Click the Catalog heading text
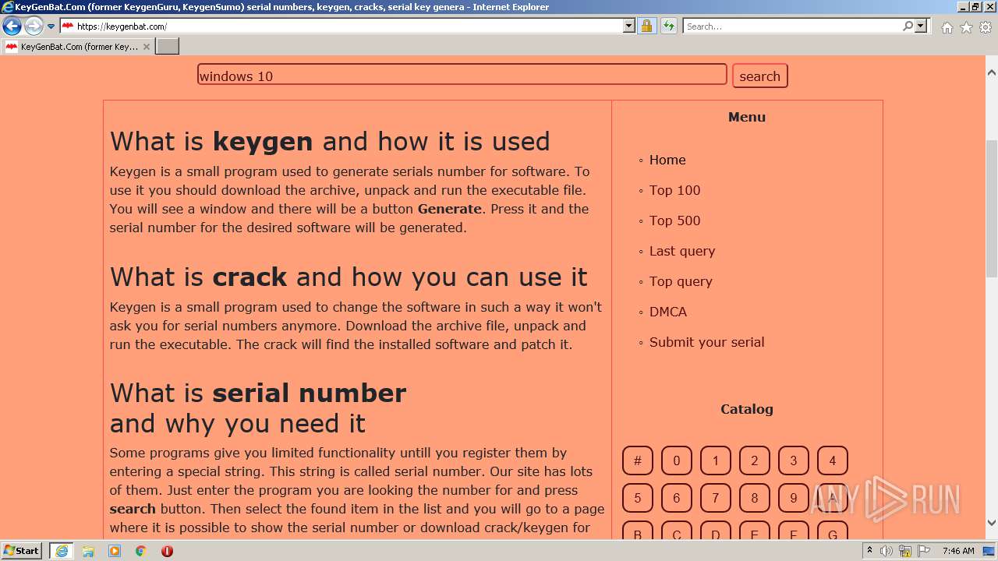 click(747, 409)
